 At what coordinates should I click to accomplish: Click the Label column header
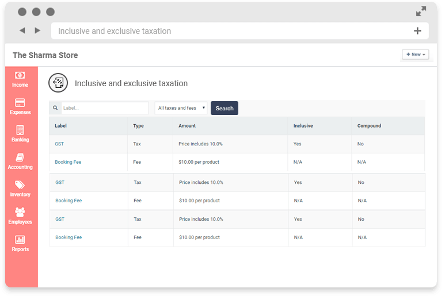[61, 126]
